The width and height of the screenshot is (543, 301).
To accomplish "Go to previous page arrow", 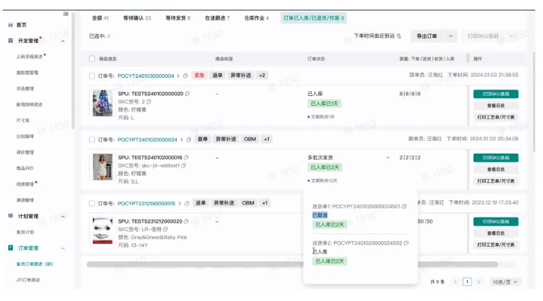I will click(x=455, y=282).
